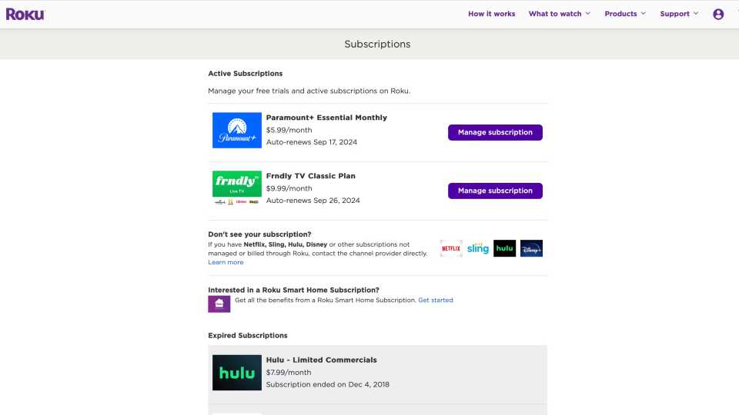Click the expired Hulu subscription logo

click(237, 373)
